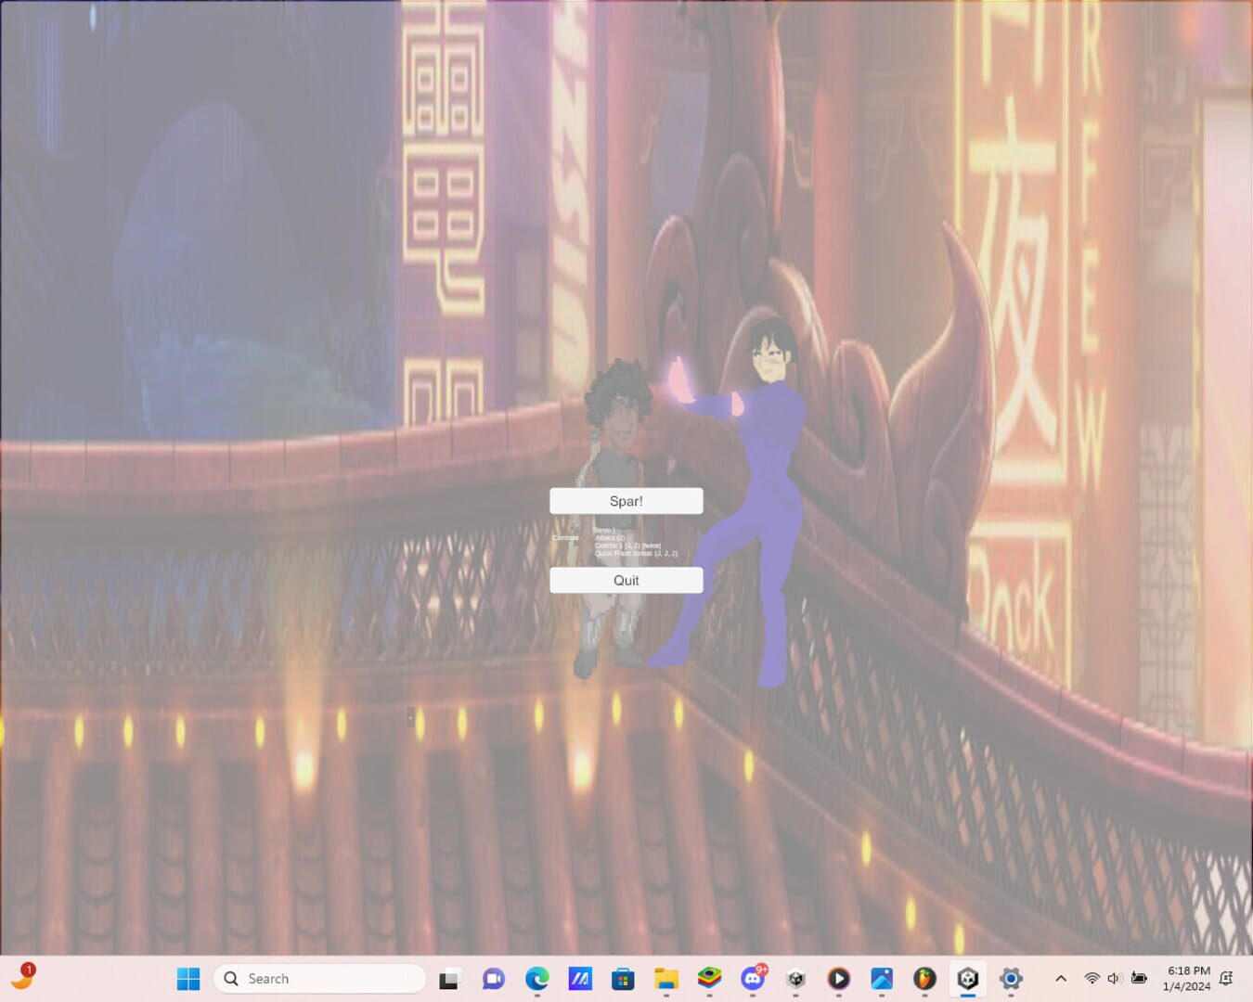Launch the Zoom app from the taskbar
This screenshot has width=1253, height=1002.
point(492,978)
